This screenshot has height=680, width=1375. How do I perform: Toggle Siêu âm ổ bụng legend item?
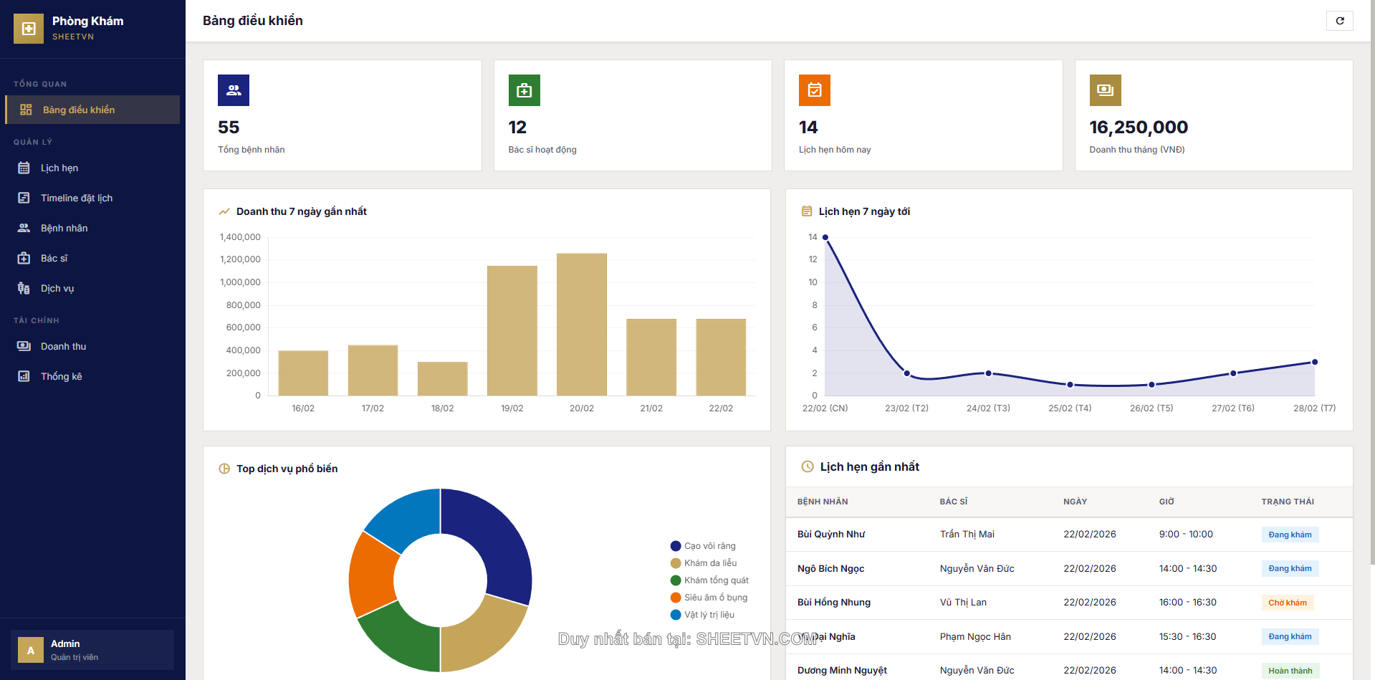tap(708, 598)
